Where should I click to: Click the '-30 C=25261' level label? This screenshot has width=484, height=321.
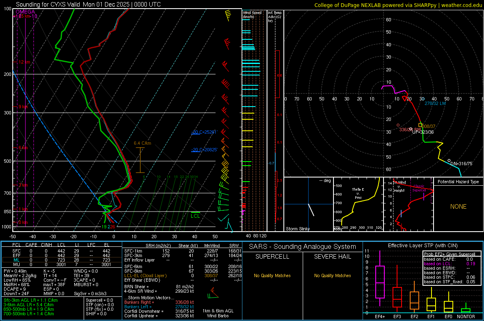click(204, 132)
